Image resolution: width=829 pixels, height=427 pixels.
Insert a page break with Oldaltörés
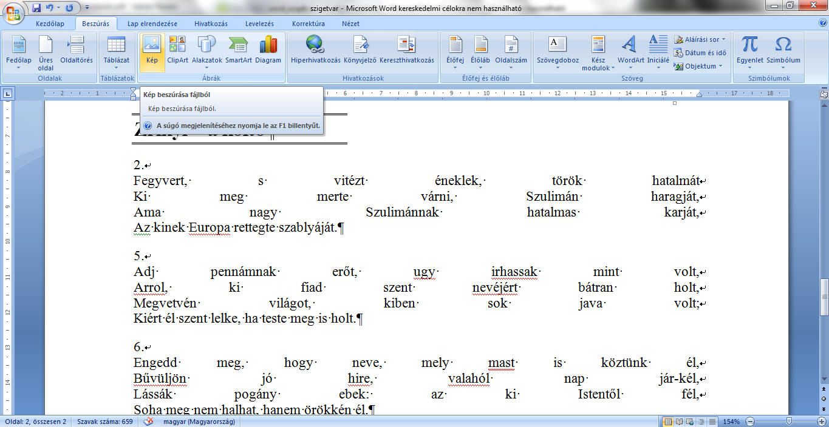pyautogui.click(x=77, y=50)
